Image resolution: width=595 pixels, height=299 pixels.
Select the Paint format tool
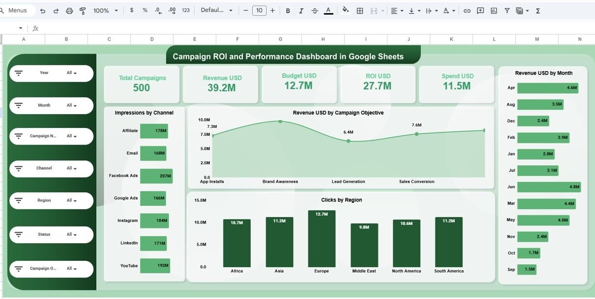[83, 11]
